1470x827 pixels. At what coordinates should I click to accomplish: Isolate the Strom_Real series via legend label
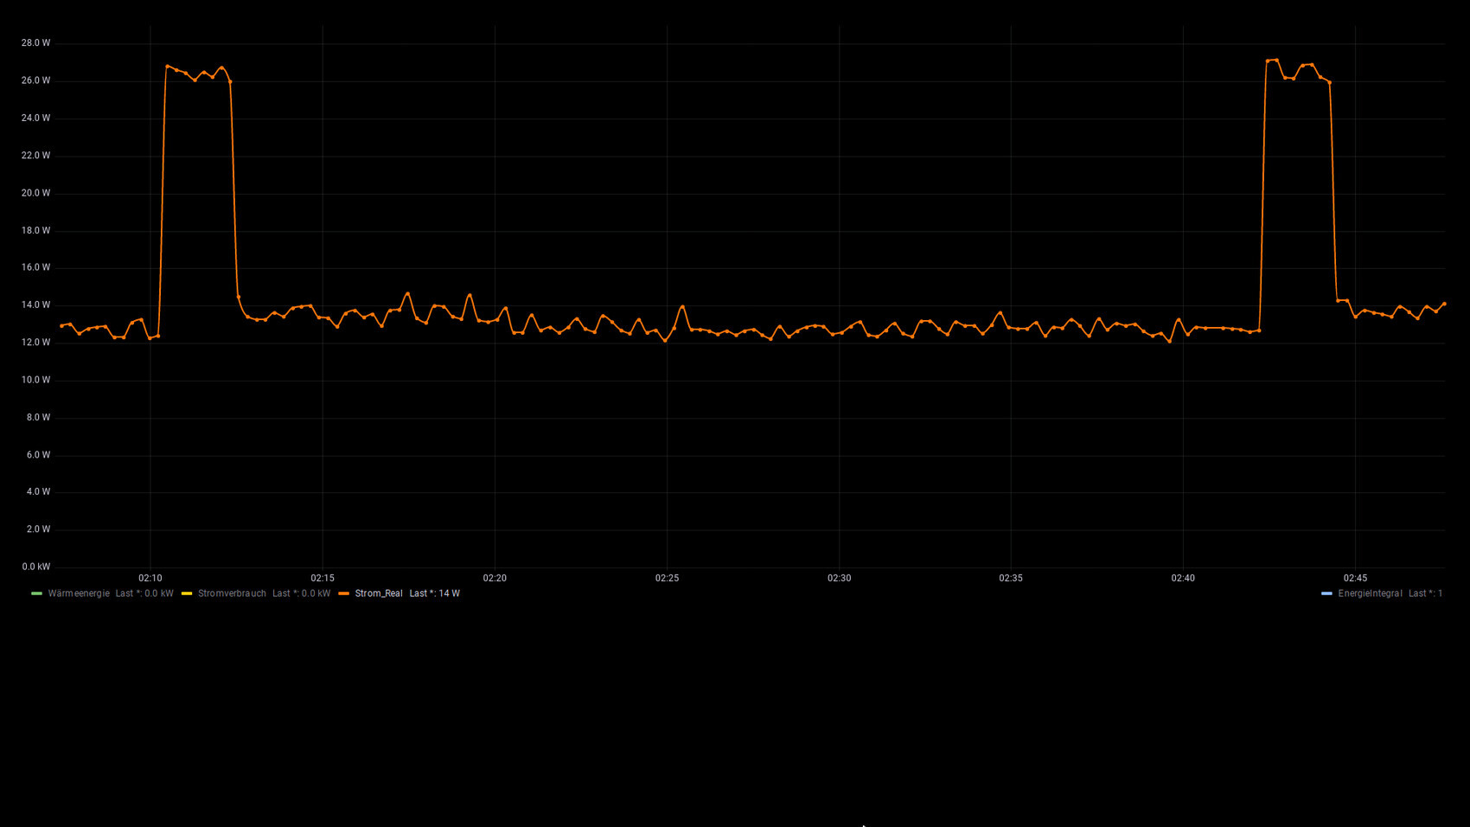(379, 593)
